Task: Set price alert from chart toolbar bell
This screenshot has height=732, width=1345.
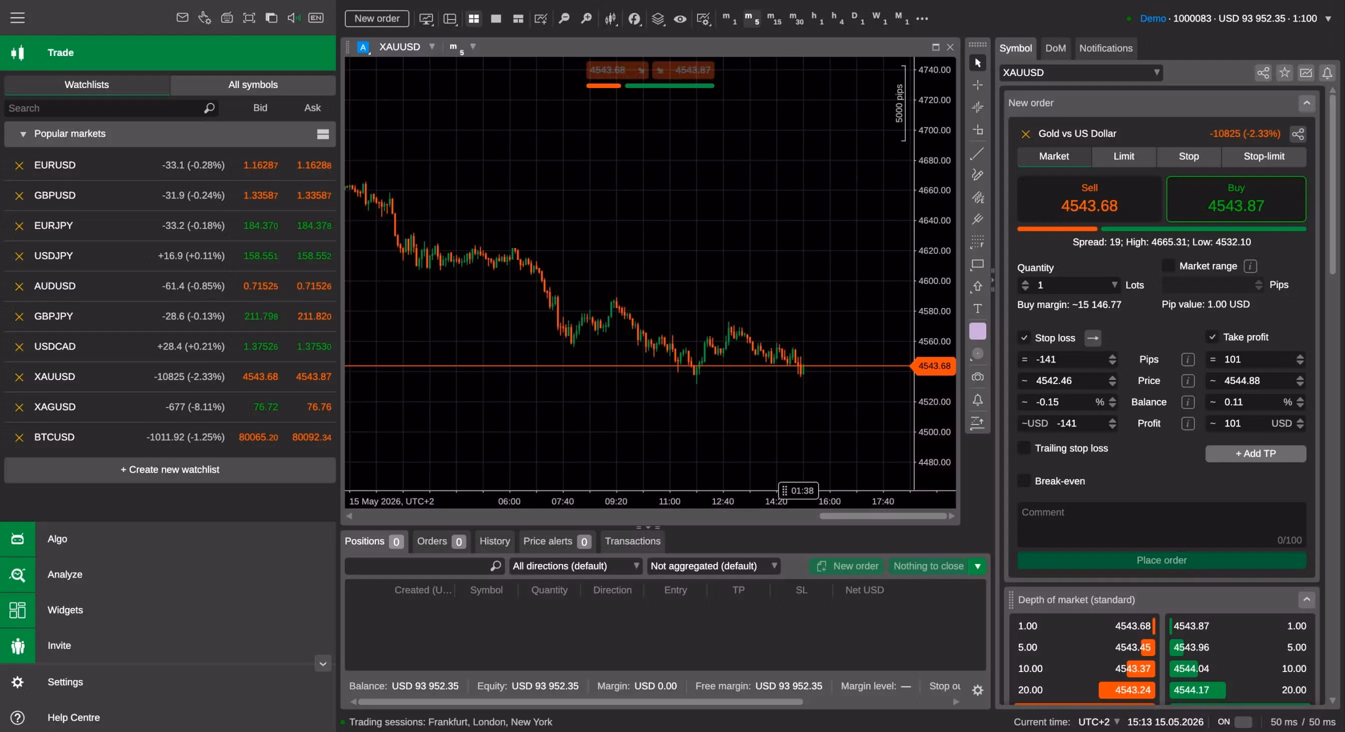Action: [977, 399]
